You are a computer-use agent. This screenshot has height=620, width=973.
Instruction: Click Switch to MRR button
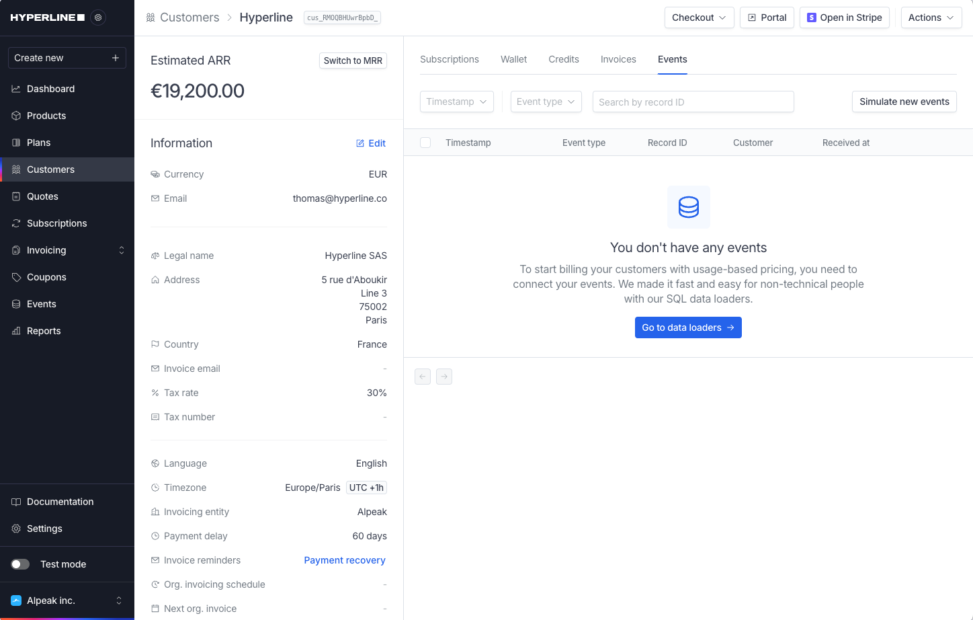(x=353, y=61)
